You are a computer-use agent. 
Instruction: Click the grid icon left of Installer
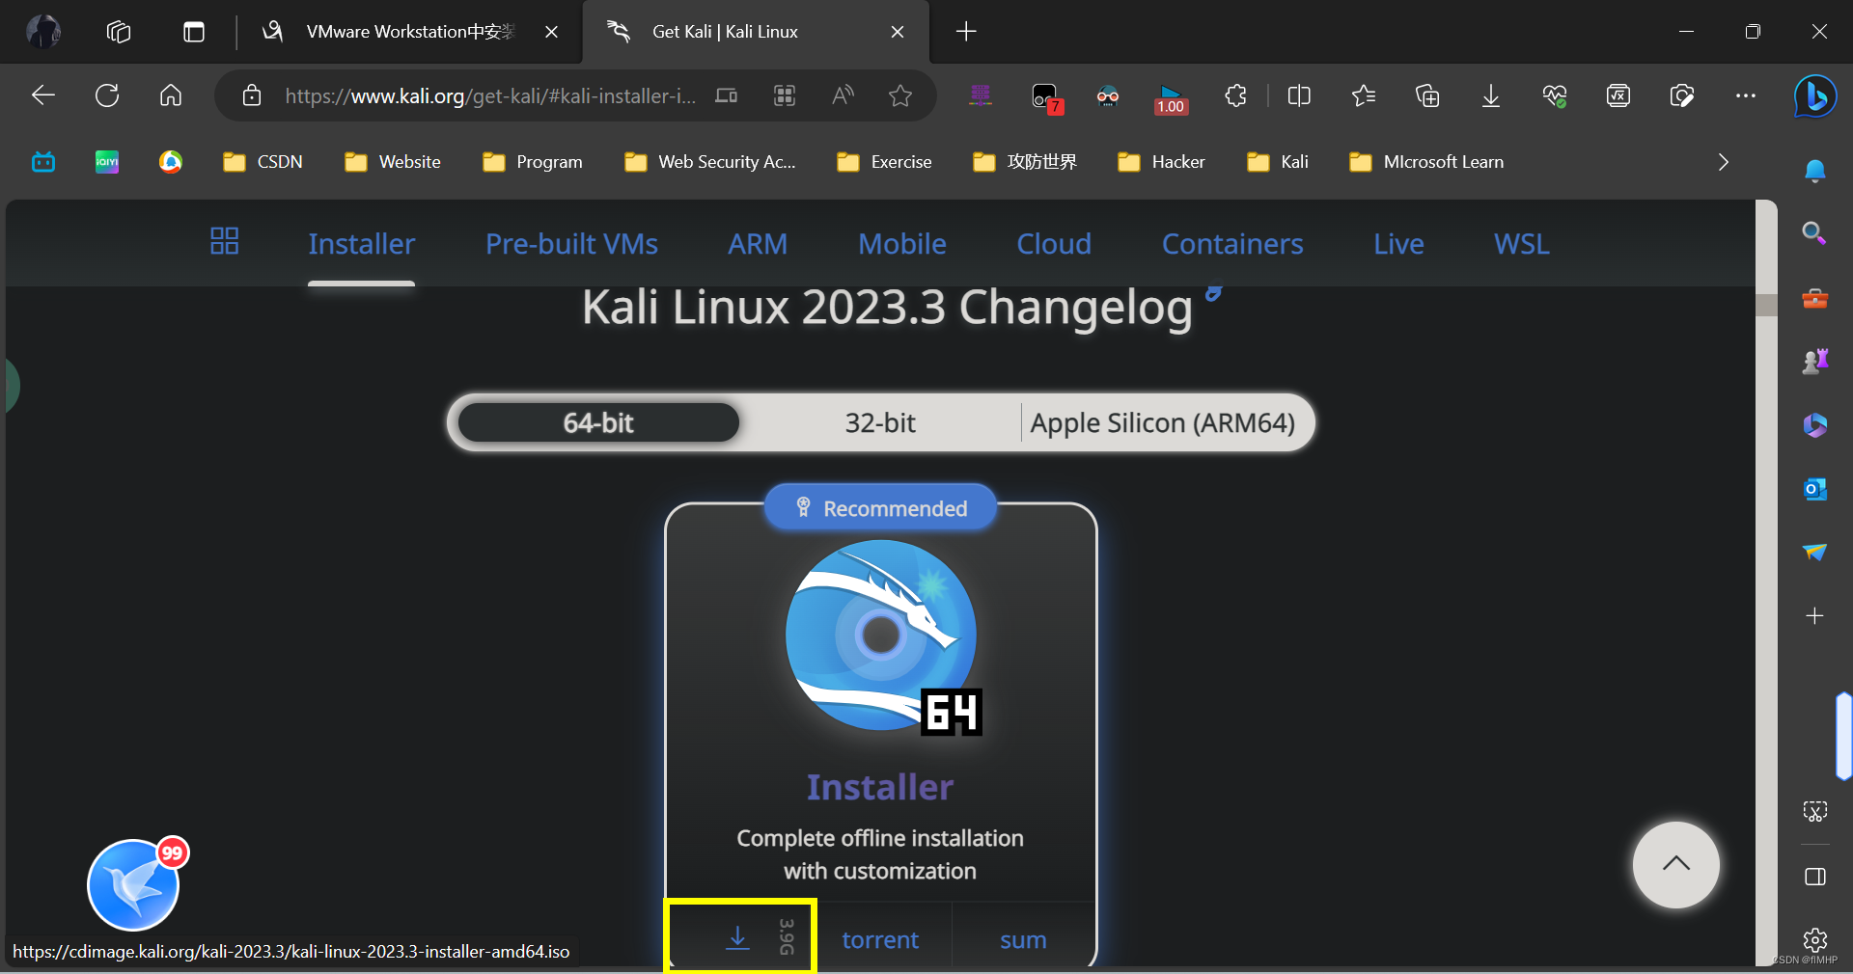224,241
